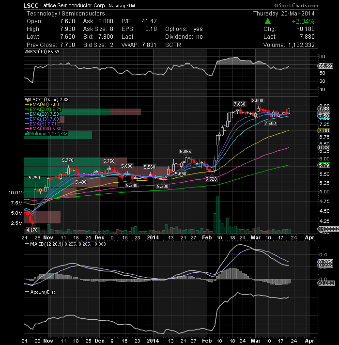Click the pink EMA(100) legend line swatch

click(x=27, y=129)
